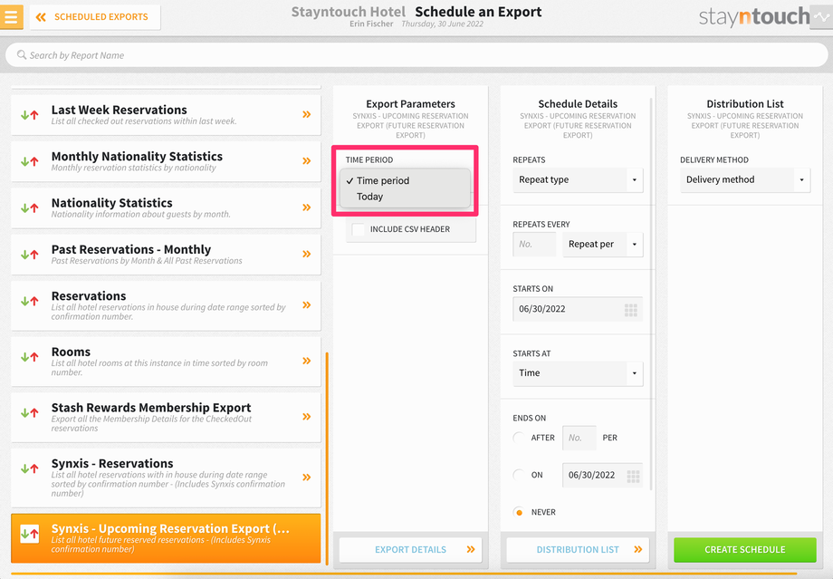Click the Distribution List button

[x=578, y=550]
